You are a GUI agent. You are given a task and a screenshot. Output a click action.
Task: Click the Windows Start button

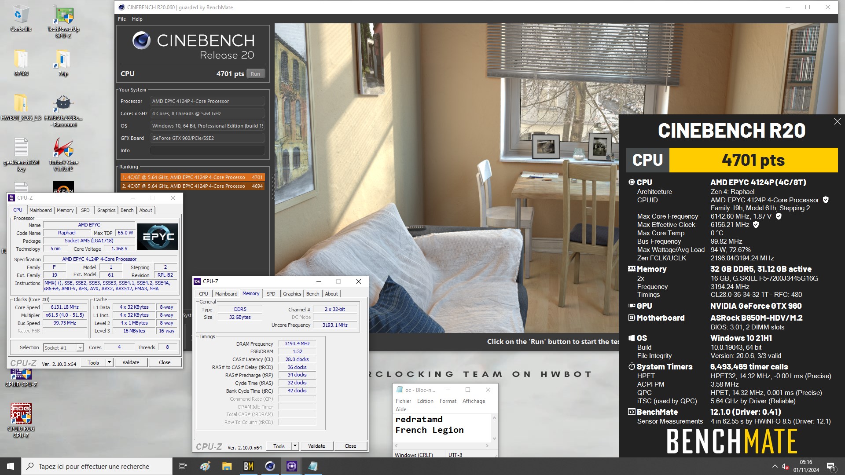click(11, 466)
